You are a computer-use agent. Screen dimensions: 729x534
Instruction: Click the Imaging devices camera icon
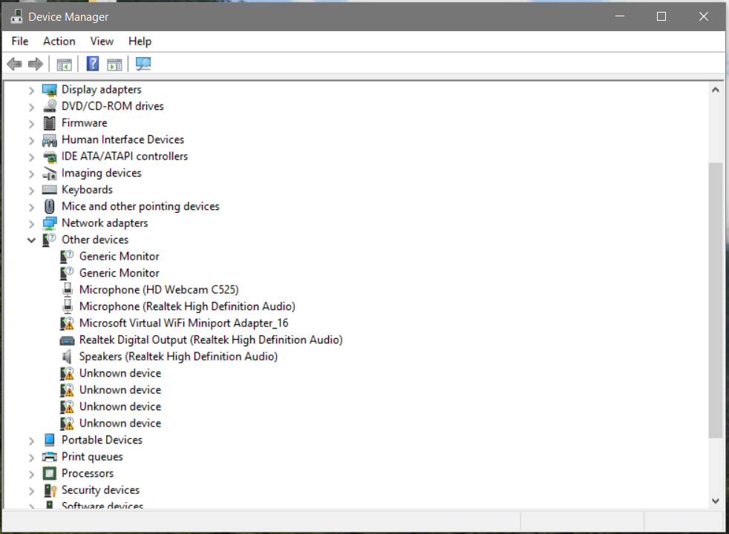(x=49, y=174)
